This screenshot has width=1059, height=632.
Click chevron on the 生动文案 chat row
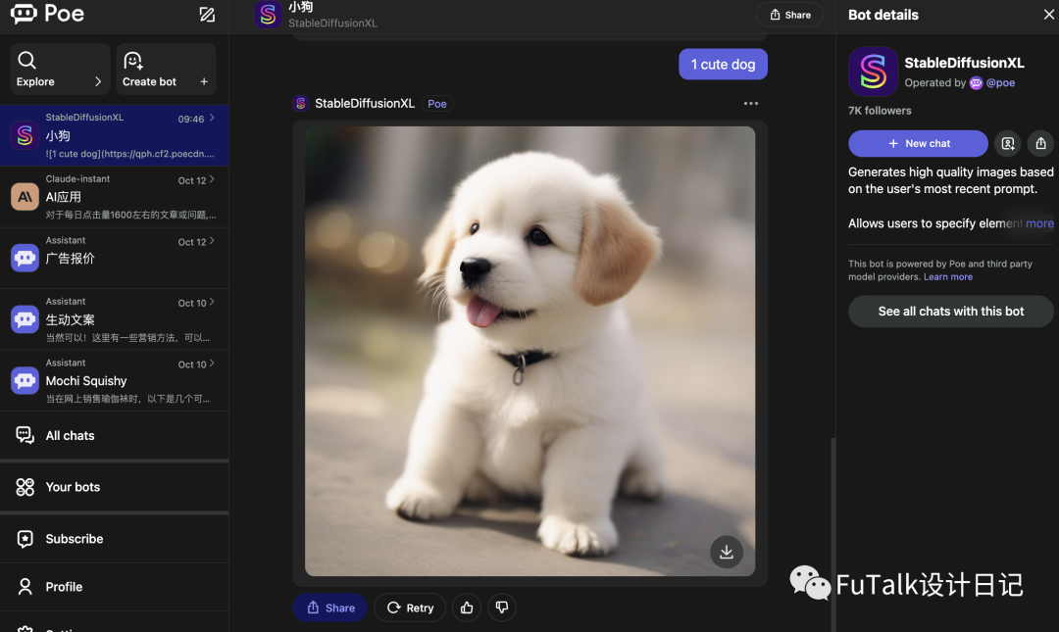212,302
